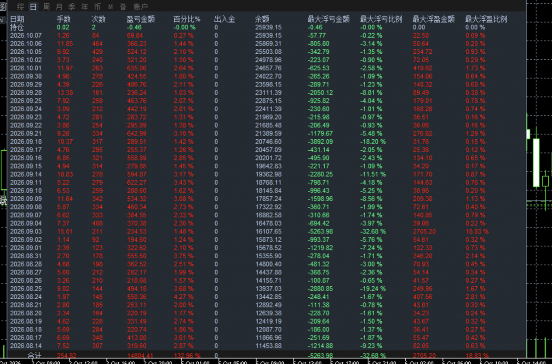This screenshot has height=364, width=552.
Task: Click the 最大浮亏金额 column header
Action: (x=328, y=19)
